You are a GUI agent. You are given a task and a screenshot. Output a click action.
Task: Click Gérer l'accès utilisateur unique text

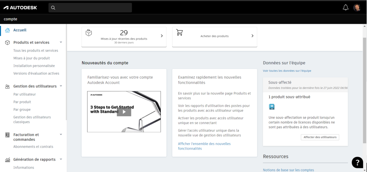(210, 133)
